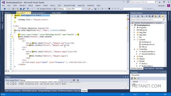Toggle Show All Files in Solution Explorer
Screen dimensions: 171x96
[156, 16]
